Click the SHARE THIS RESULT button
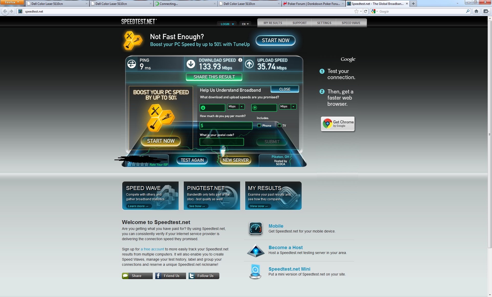Screen dimensions: 492x297 coord(214,77)
